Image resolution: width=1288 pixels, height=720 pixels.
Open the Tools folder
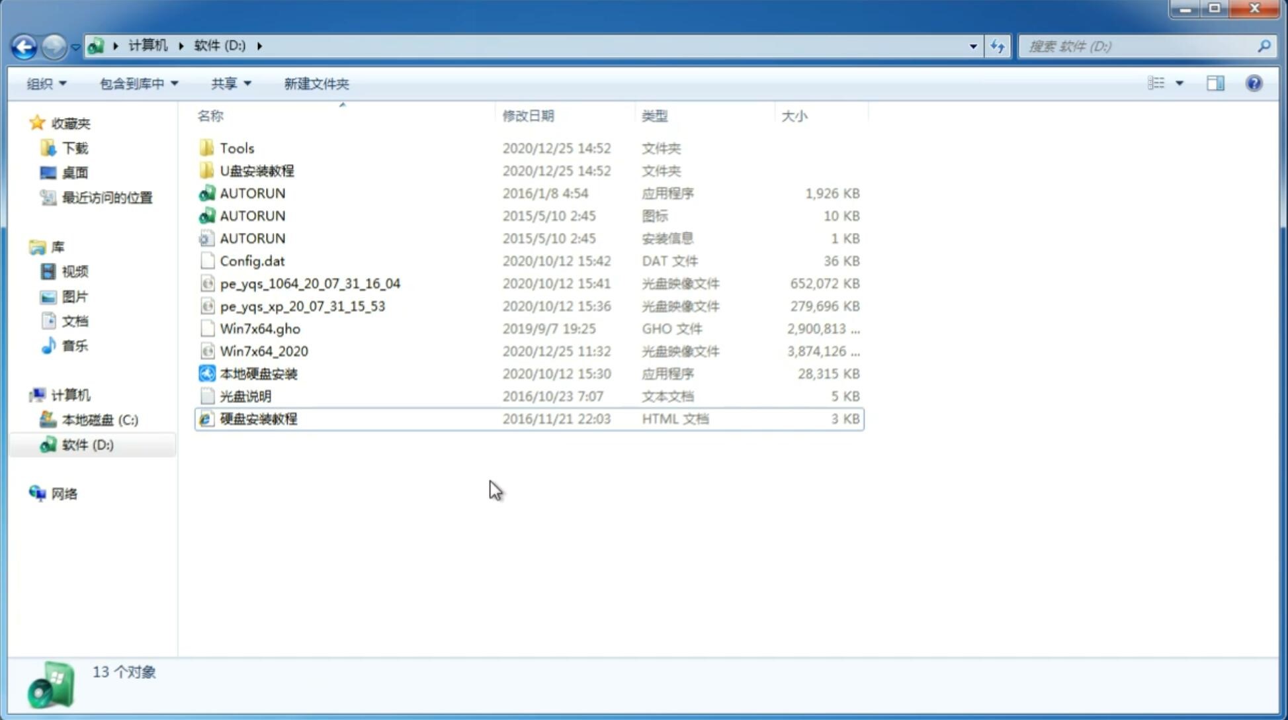(x=236, y=148)
